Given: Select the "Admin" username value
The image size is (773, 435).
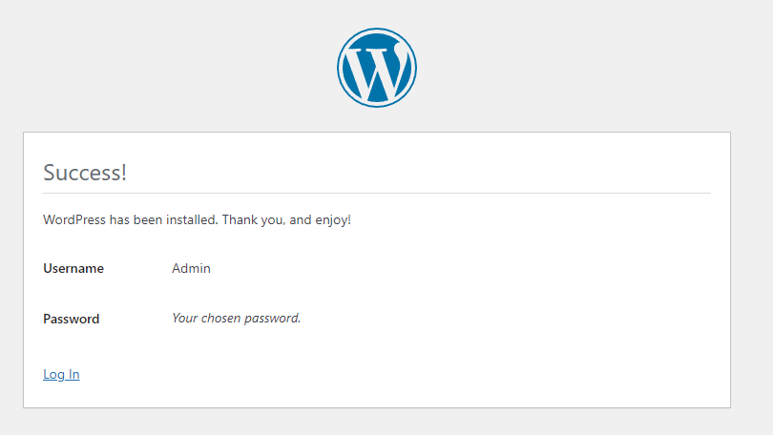Looking at the screenshot, I should pyautogui.click(x=191, y=269).
